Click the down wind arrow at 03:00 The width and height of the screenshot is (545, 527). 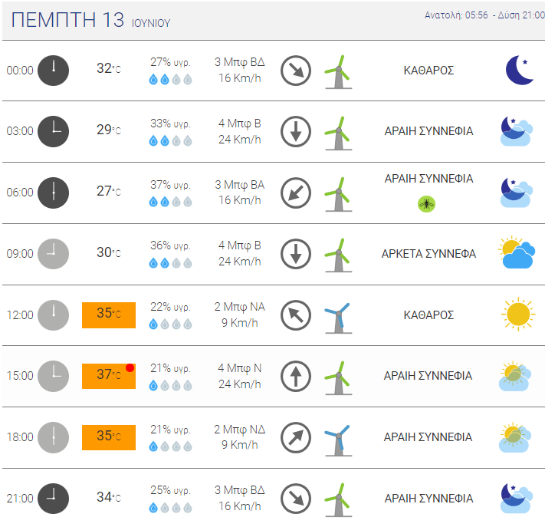tap(296, 131)
